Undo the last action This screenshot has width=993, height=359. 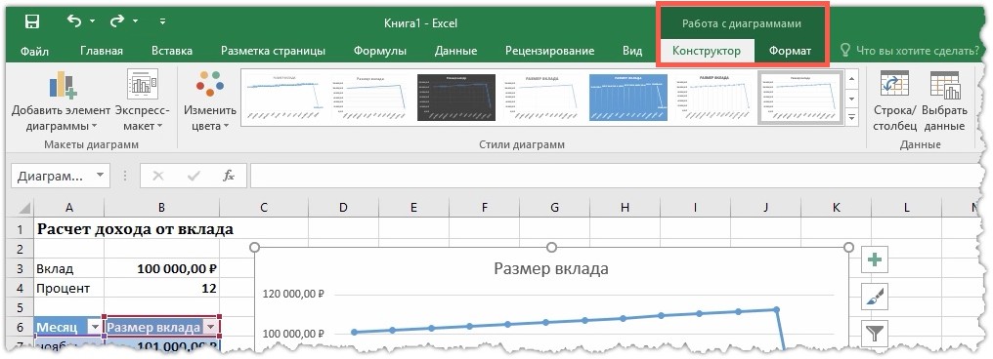[73, 21]
